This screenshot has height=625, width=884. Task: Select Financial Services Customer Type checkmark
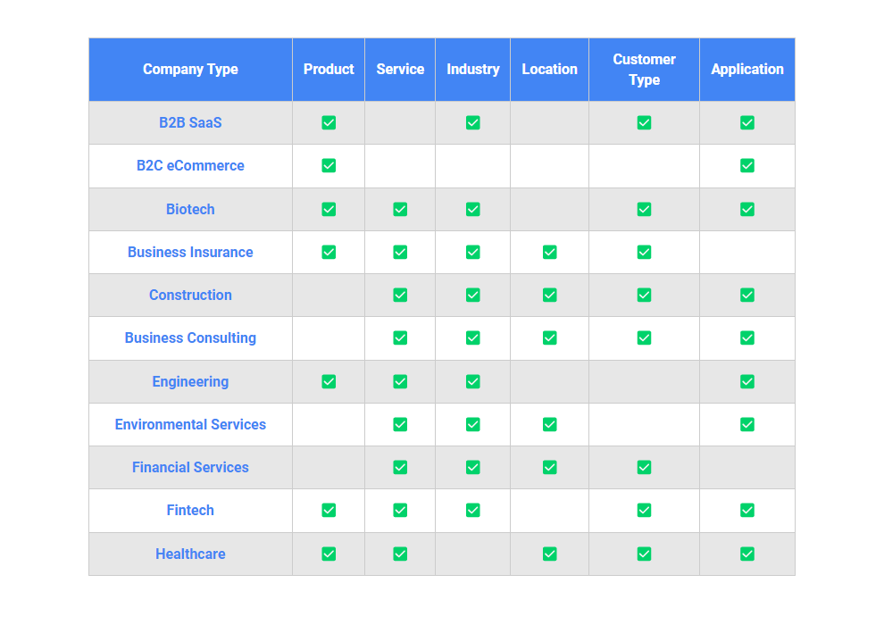644,468
